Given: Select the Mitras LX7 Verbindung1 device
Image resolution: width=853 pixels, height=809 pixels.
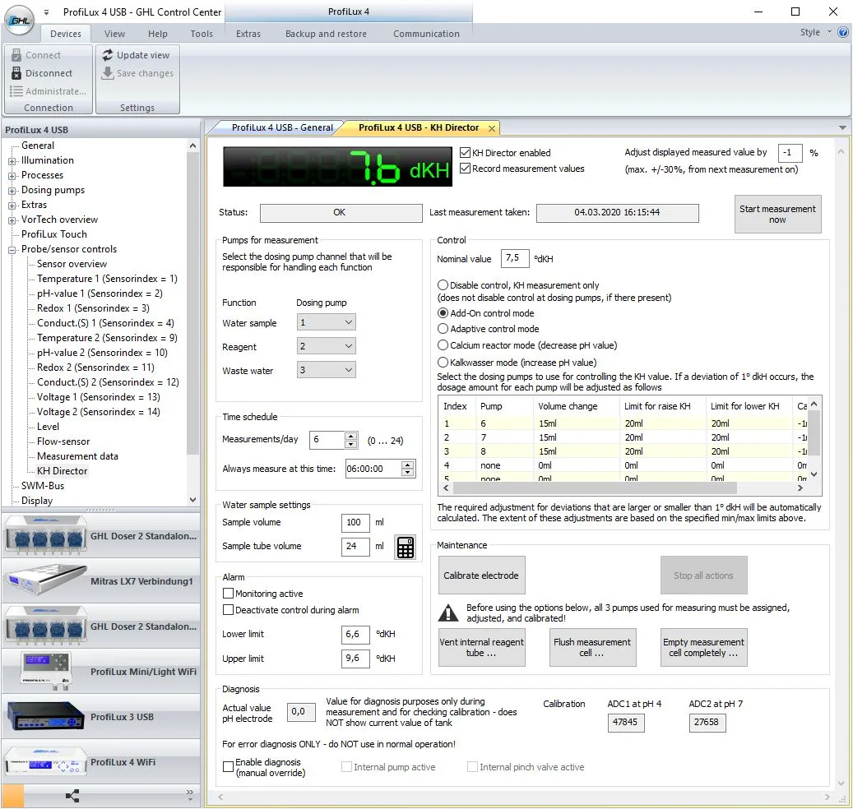Looking at the screenshot, I should pyautogui.click(x=100, y=581).
